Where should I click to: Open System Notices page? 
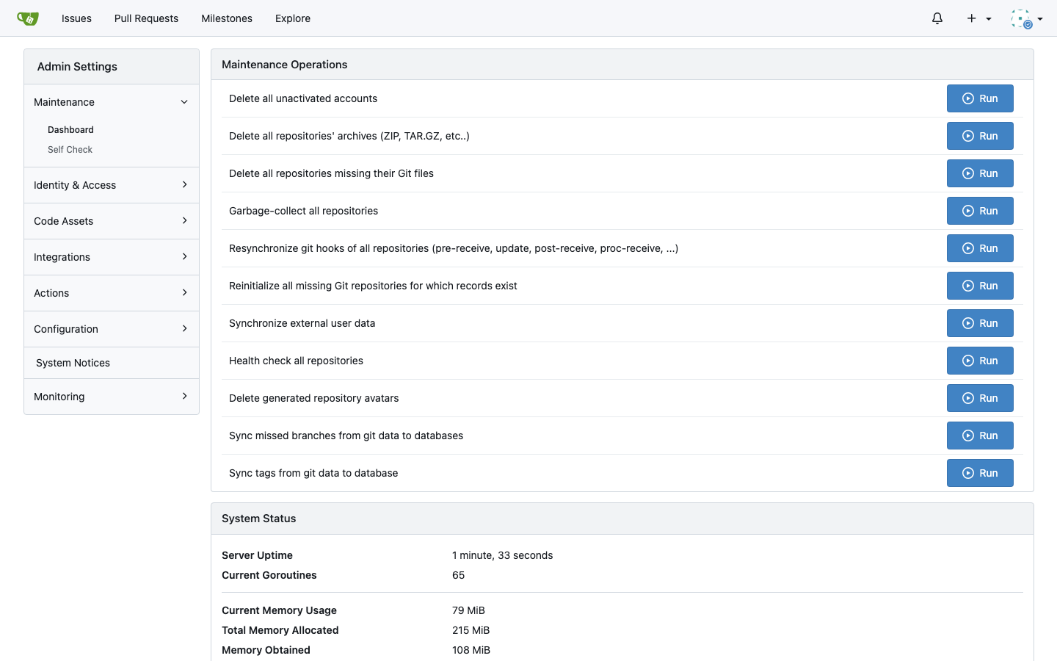click(x=112, y=363)
